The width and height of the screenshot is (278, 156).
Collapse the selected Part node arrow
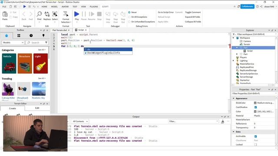237,48
